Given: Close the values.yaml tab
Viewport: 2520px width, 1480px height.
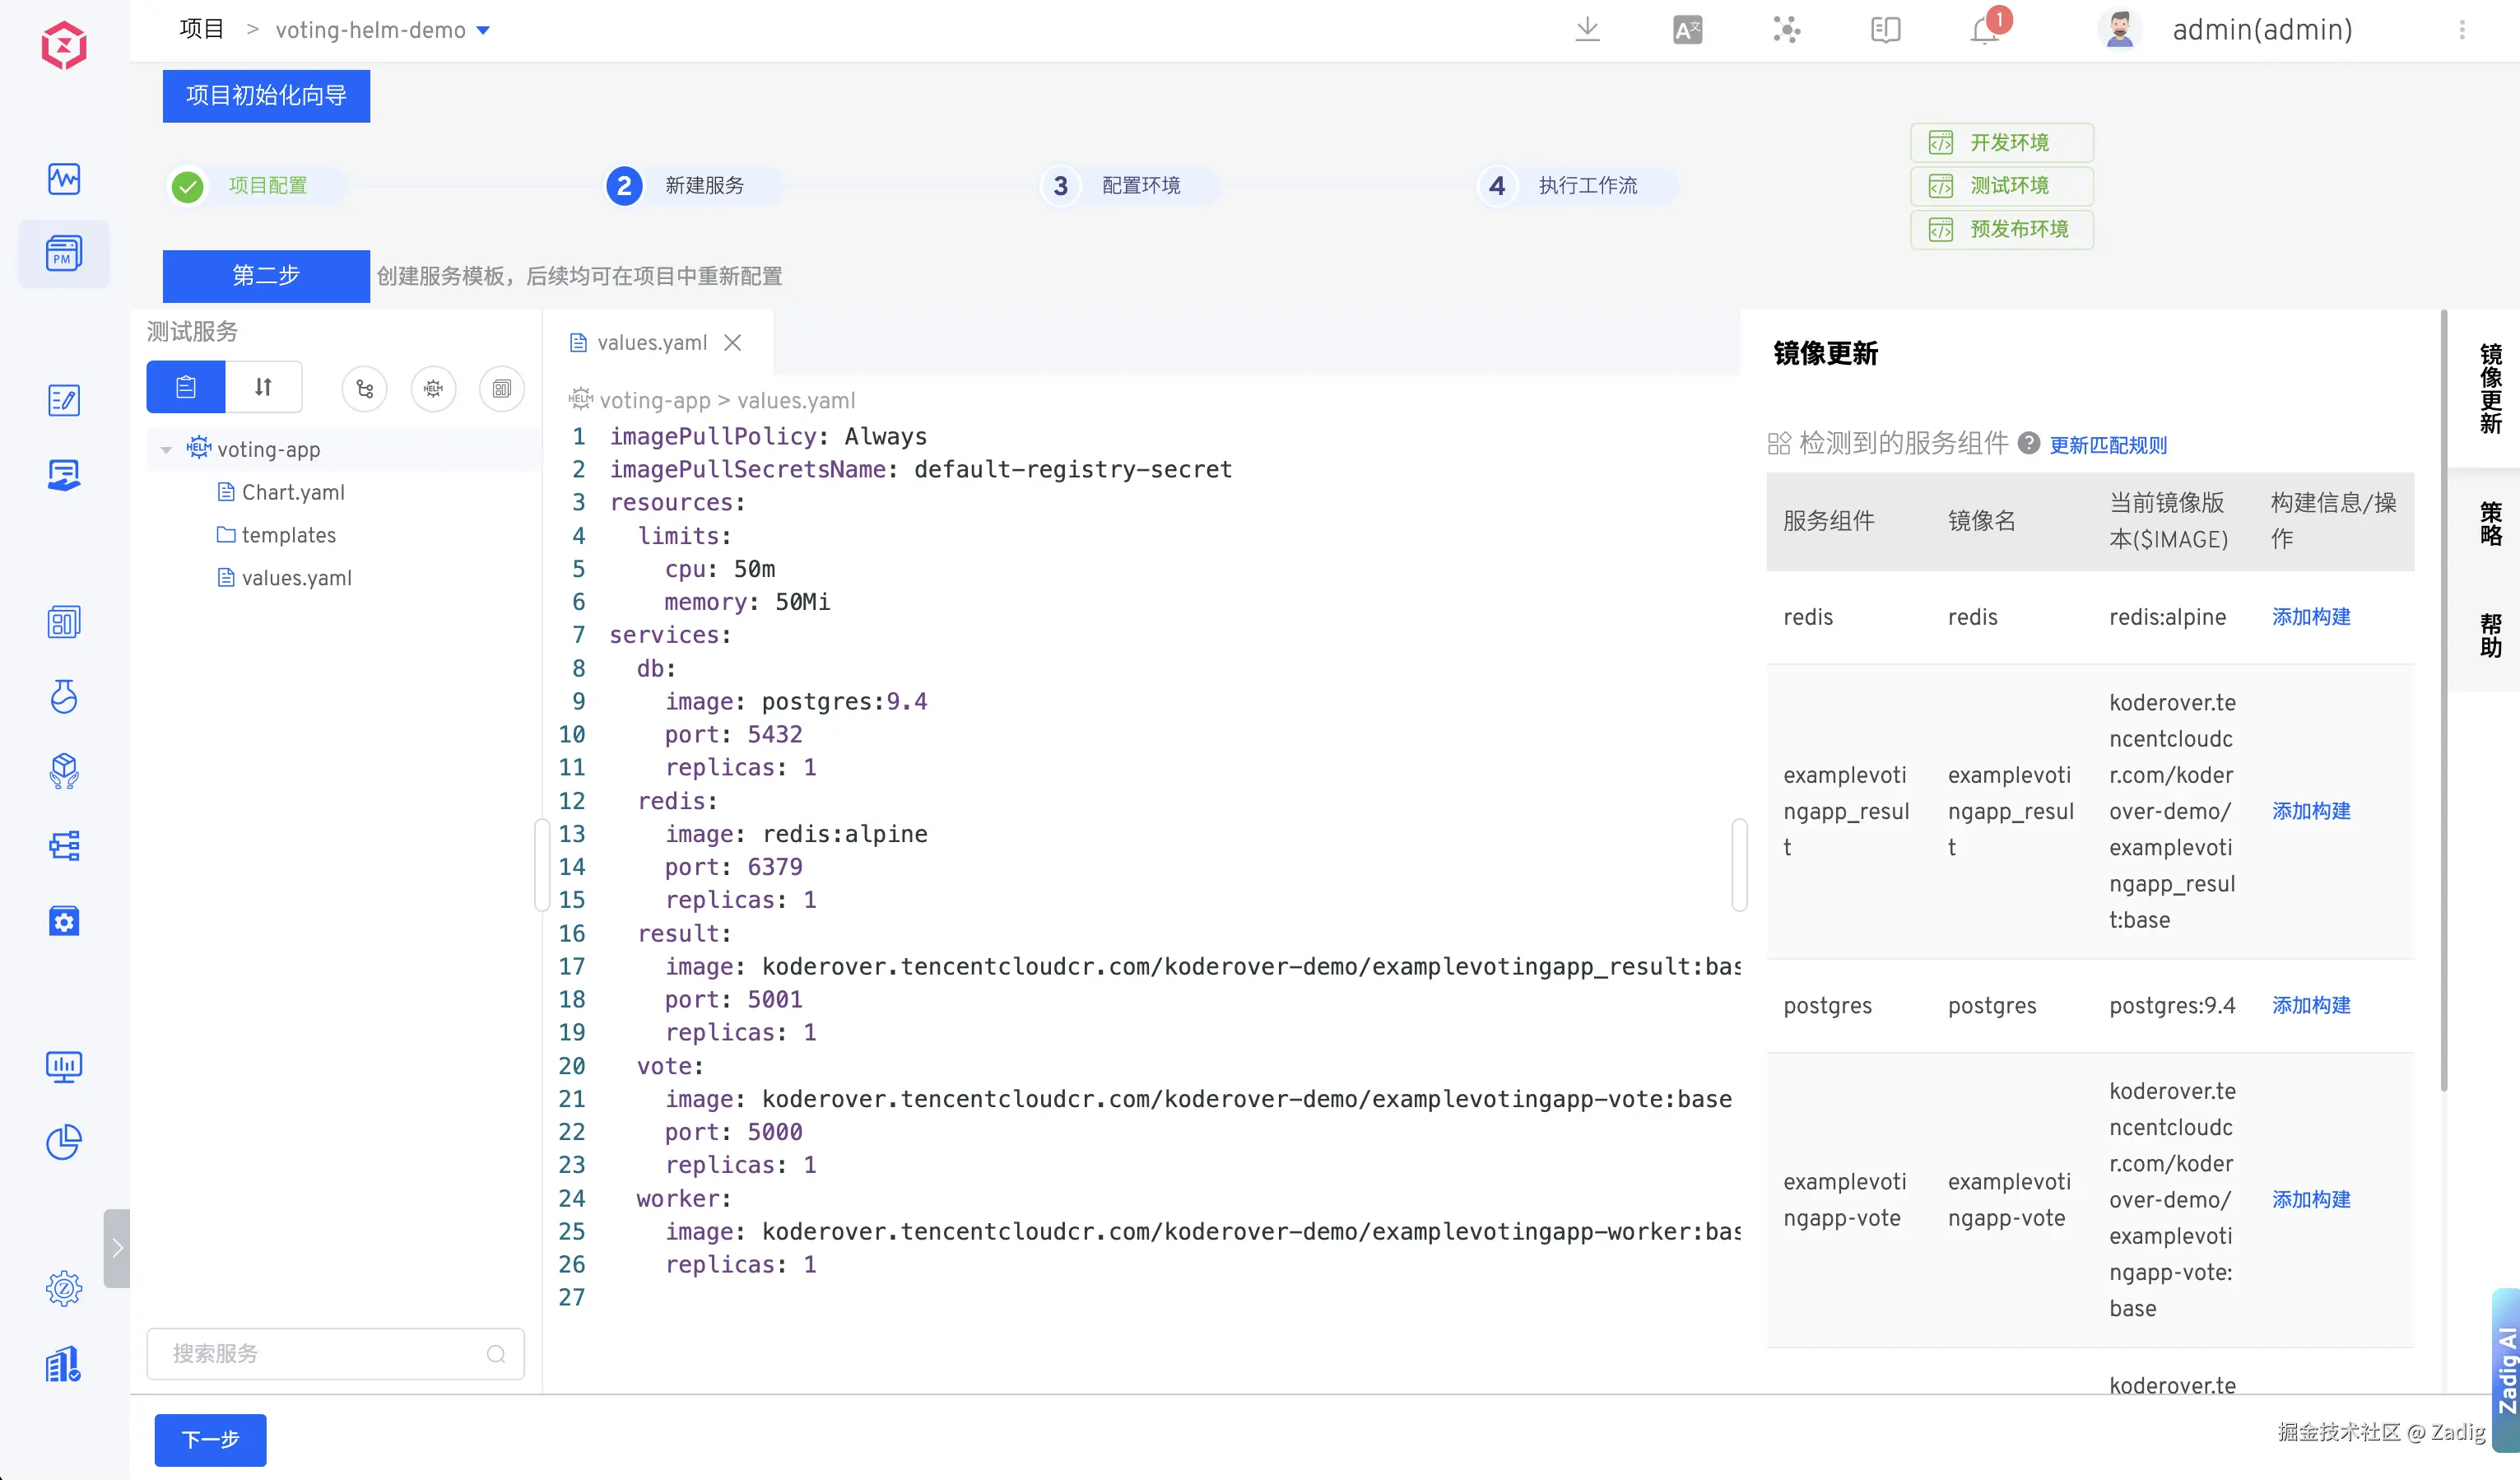Looking at the screenshot, I should tap(733, 343).
